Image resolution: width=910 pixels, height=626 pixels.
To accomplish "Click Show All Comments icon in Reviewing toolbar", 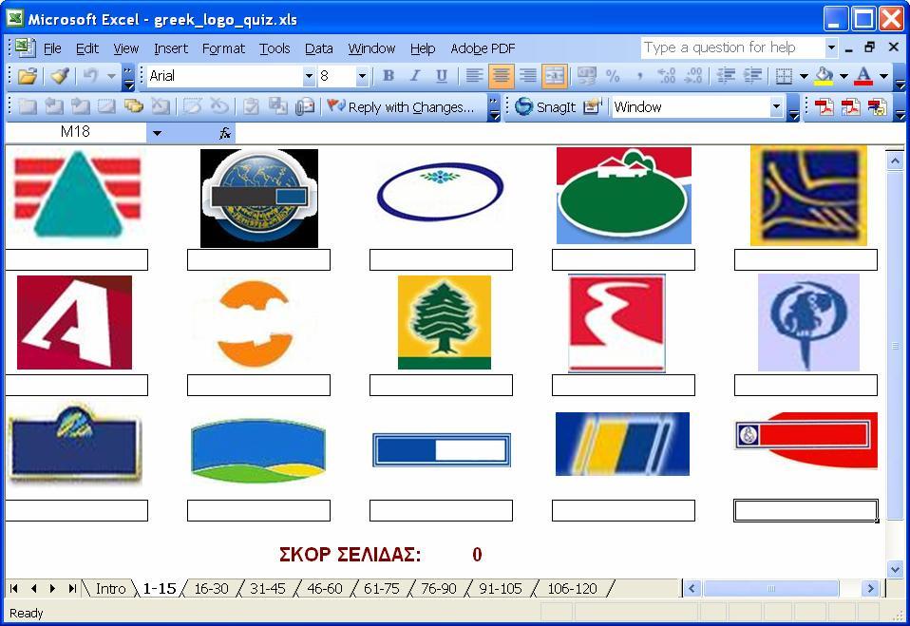I will pos(134,106).
